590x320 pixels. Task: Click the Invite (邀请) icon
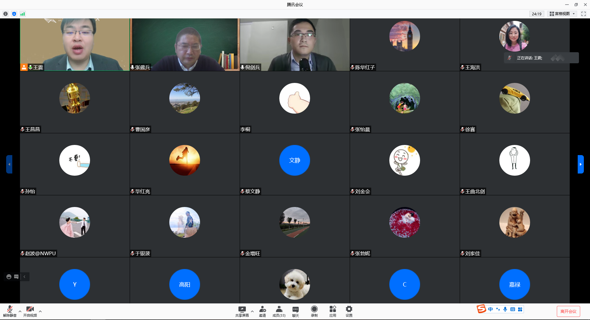coord(262,311)
